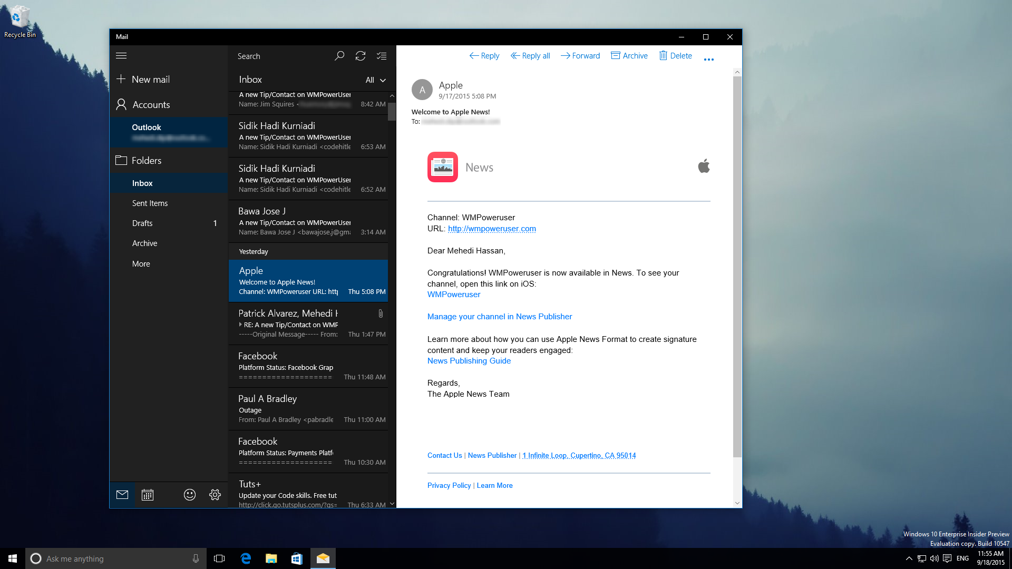Open the WMPoweruser channel link
Screen dimensions: 1012x569
[x=454, y=295]
